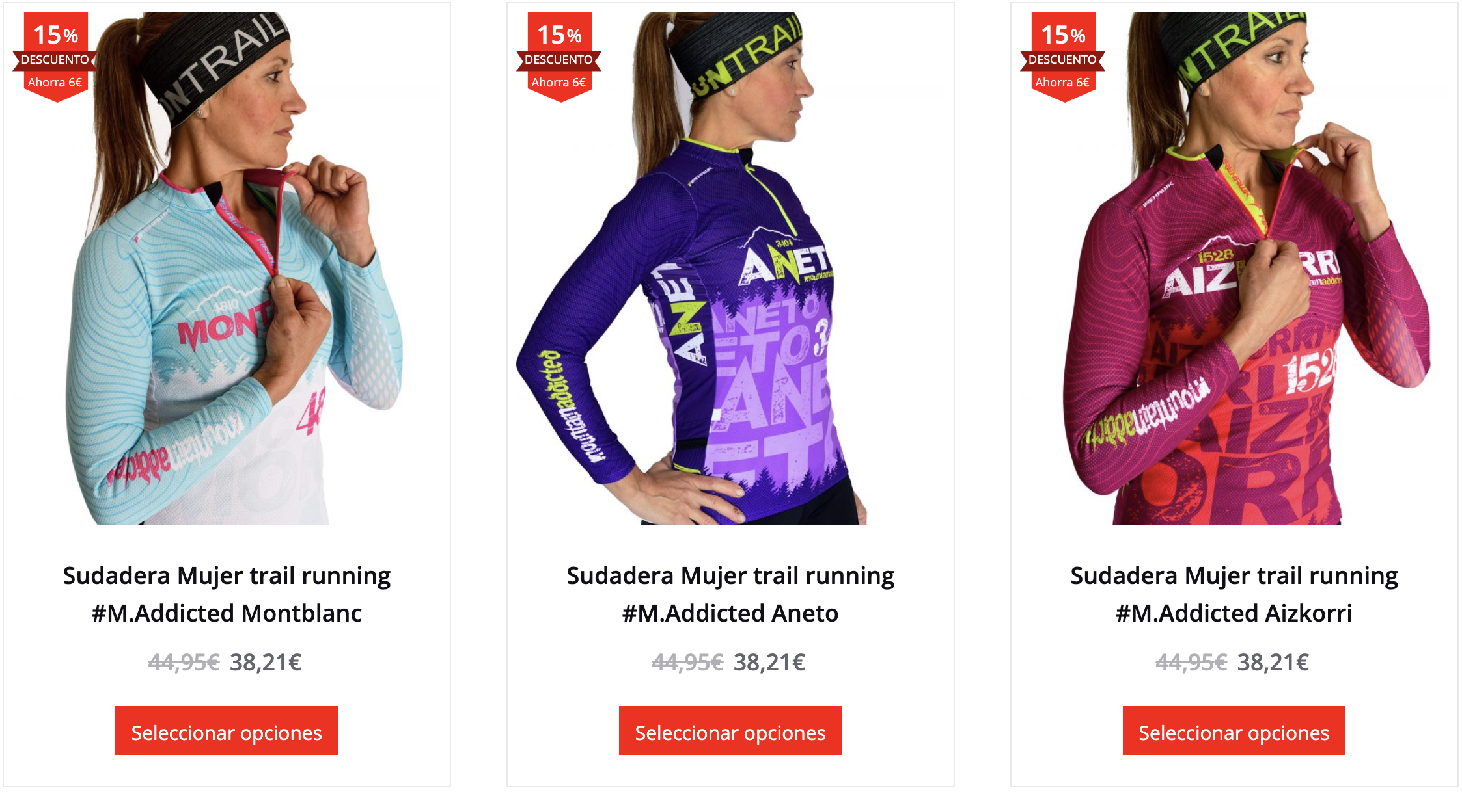Select options for the Aizkorri sweatshirt
Image resolution: width=1462 pixels, height=792 pixels.
(x=1234, y=730)
